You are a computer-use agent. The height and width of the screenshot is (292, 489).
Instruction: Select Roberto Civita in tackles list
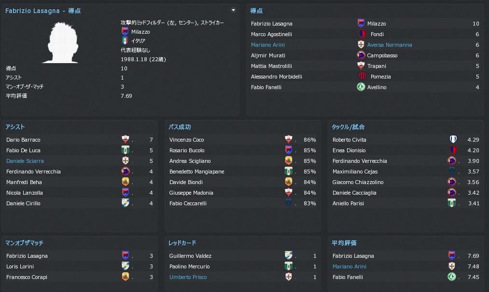tap(349, 140)
